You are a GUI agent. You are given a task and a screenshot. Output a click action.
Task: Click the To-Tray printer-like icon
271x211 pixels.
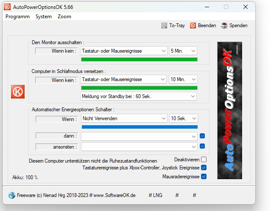point(164,25)
